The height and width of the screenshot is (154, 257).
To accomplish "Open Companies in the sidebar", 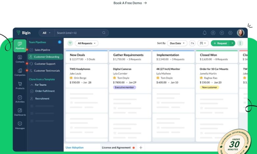I will (x=20, y=72).
